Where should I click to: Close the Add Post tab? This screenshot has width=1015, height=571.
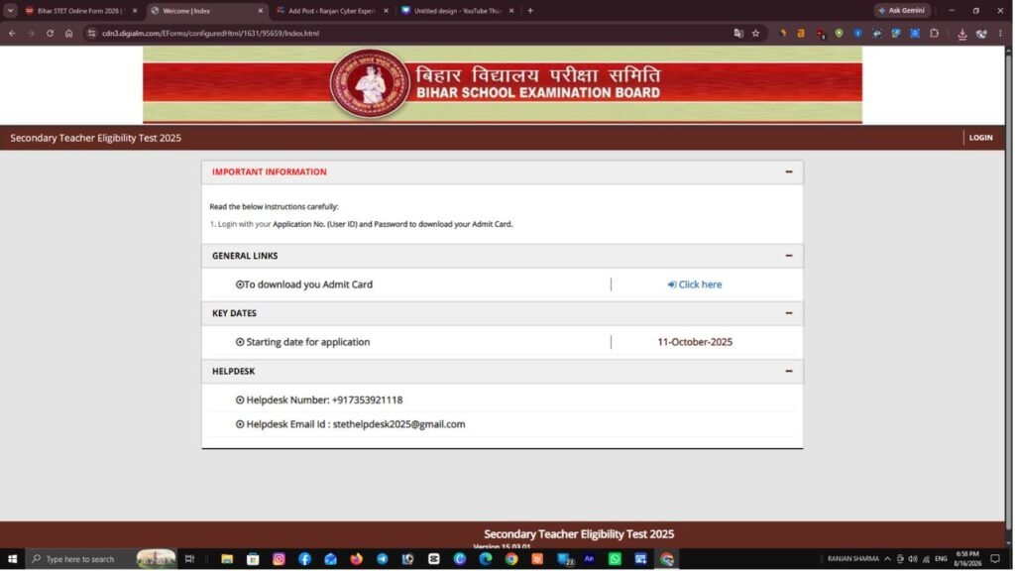pyautogui.click(x=386, y=10)
